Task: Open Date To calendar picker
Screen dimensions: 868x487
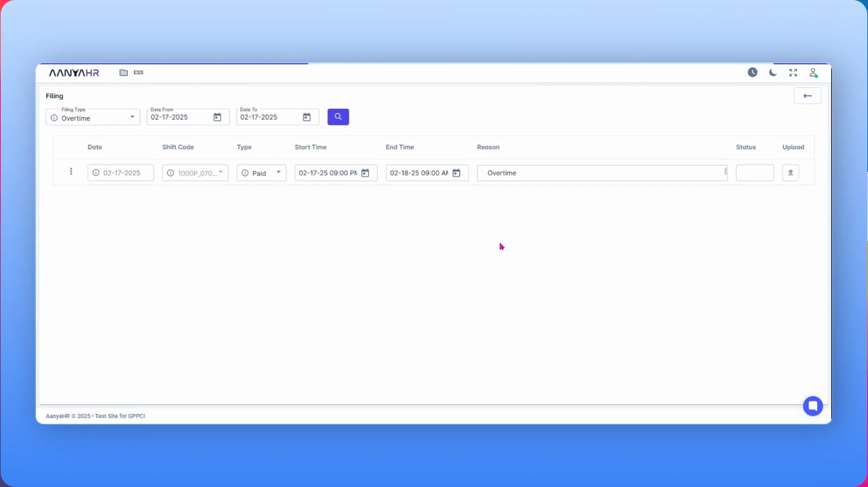Action: tap(307, 117)
